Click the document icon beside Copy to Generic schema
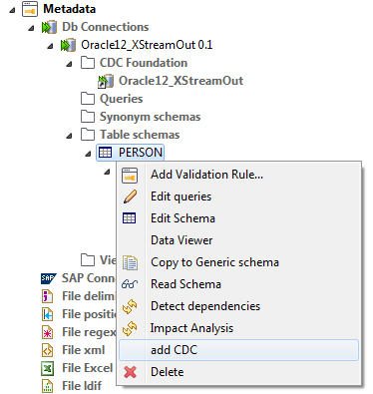The width and height of the screenshot is (373, 394). pyautogui.click(x=130, y=262)
